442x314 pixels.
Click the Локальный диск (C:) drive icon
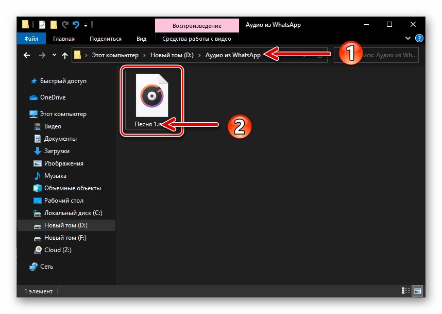click(x=37, y=213)
